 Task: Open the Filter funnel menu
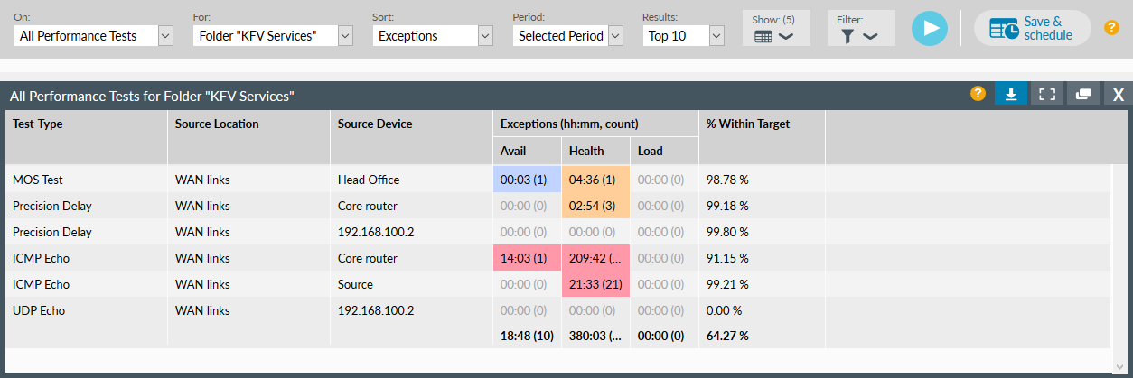click(858, 36)
